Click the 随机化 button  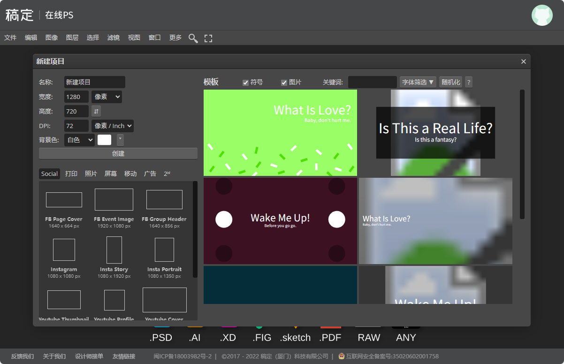450,82
